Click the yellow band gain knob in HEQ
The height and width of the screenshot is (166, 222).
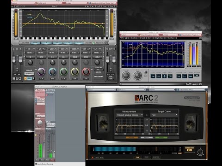click(x=75, y=72)
